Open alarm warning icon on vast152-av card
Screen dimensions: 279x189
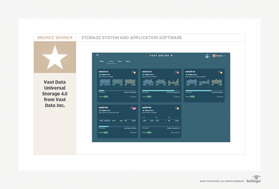click(x=176, y=72)
